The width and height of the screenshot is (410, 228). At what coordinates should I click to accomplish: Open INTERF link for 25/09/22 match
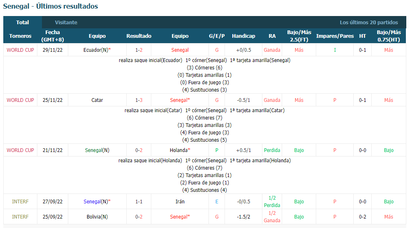coord(20,217)
